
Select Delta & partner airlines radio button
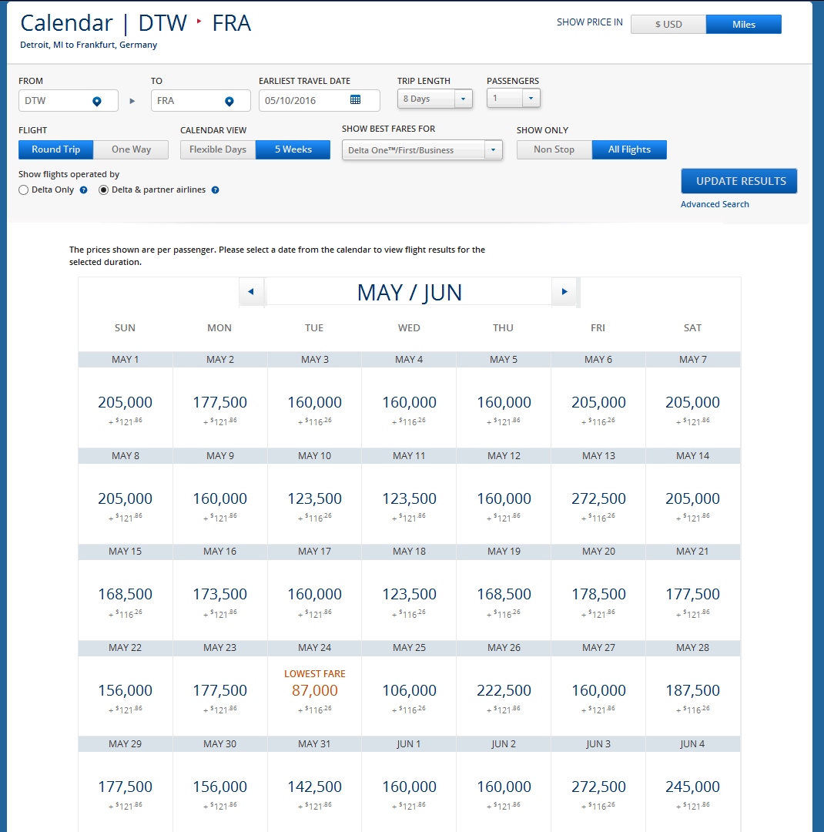tap(104, 190)
